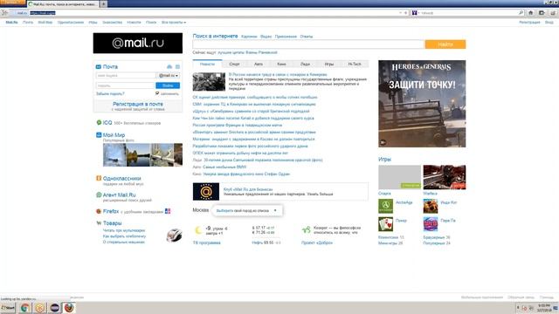This screenshot has width=559, height=314.
Task: Click the main news story photo
Action: [x=209, y=82]
